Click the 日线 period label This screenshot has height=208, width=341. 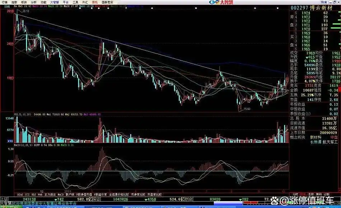click(x=7, y=7)
